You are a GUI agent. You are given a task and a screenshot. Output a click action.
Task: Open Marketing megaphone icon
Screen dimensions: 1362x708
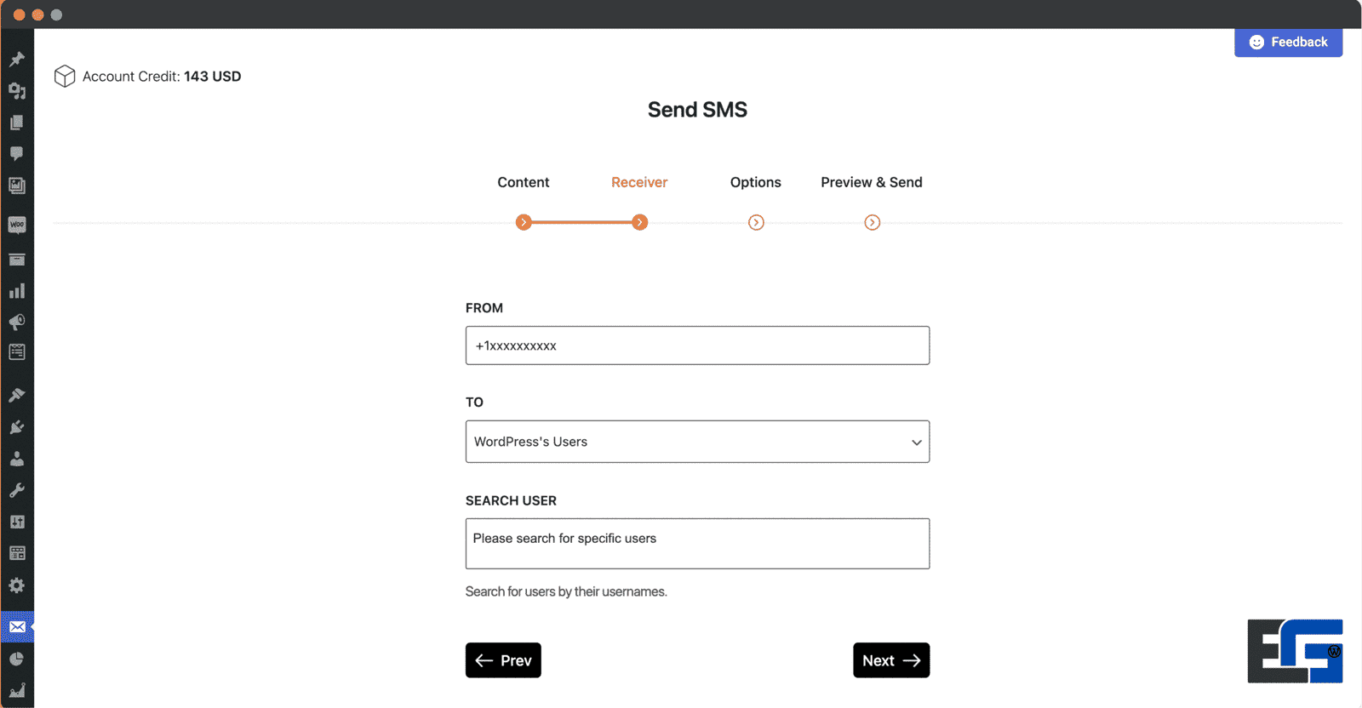tap(17, 323)
